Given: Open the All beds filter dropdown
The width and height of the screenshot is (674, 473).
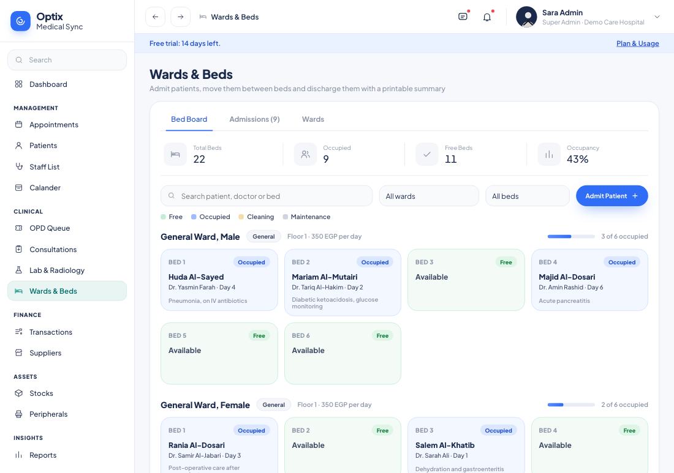Looking at the screenshot, I should (528, 196).
